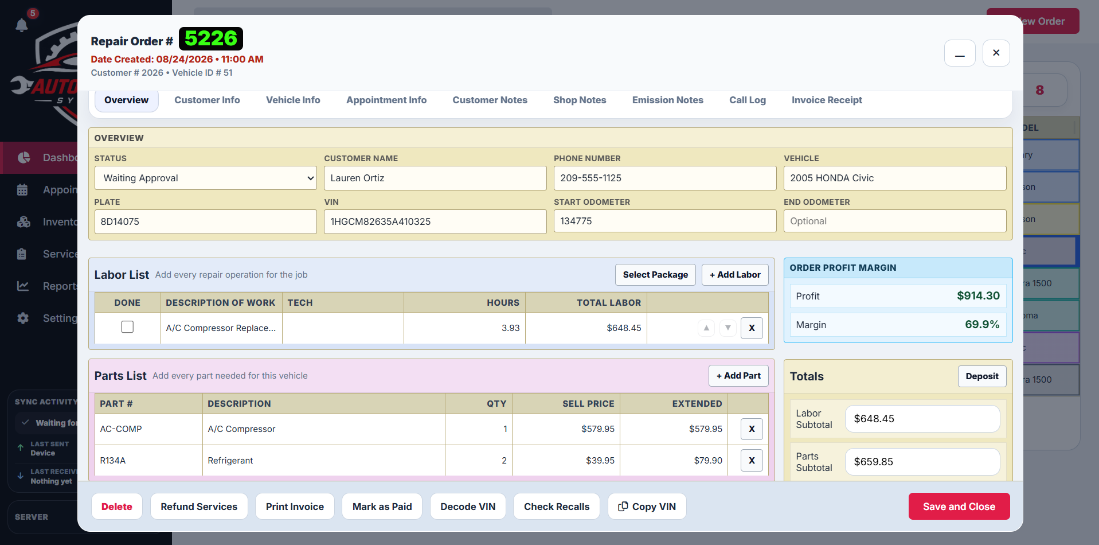
Task: Edit the Vehicle field
Action: (895, 178)
